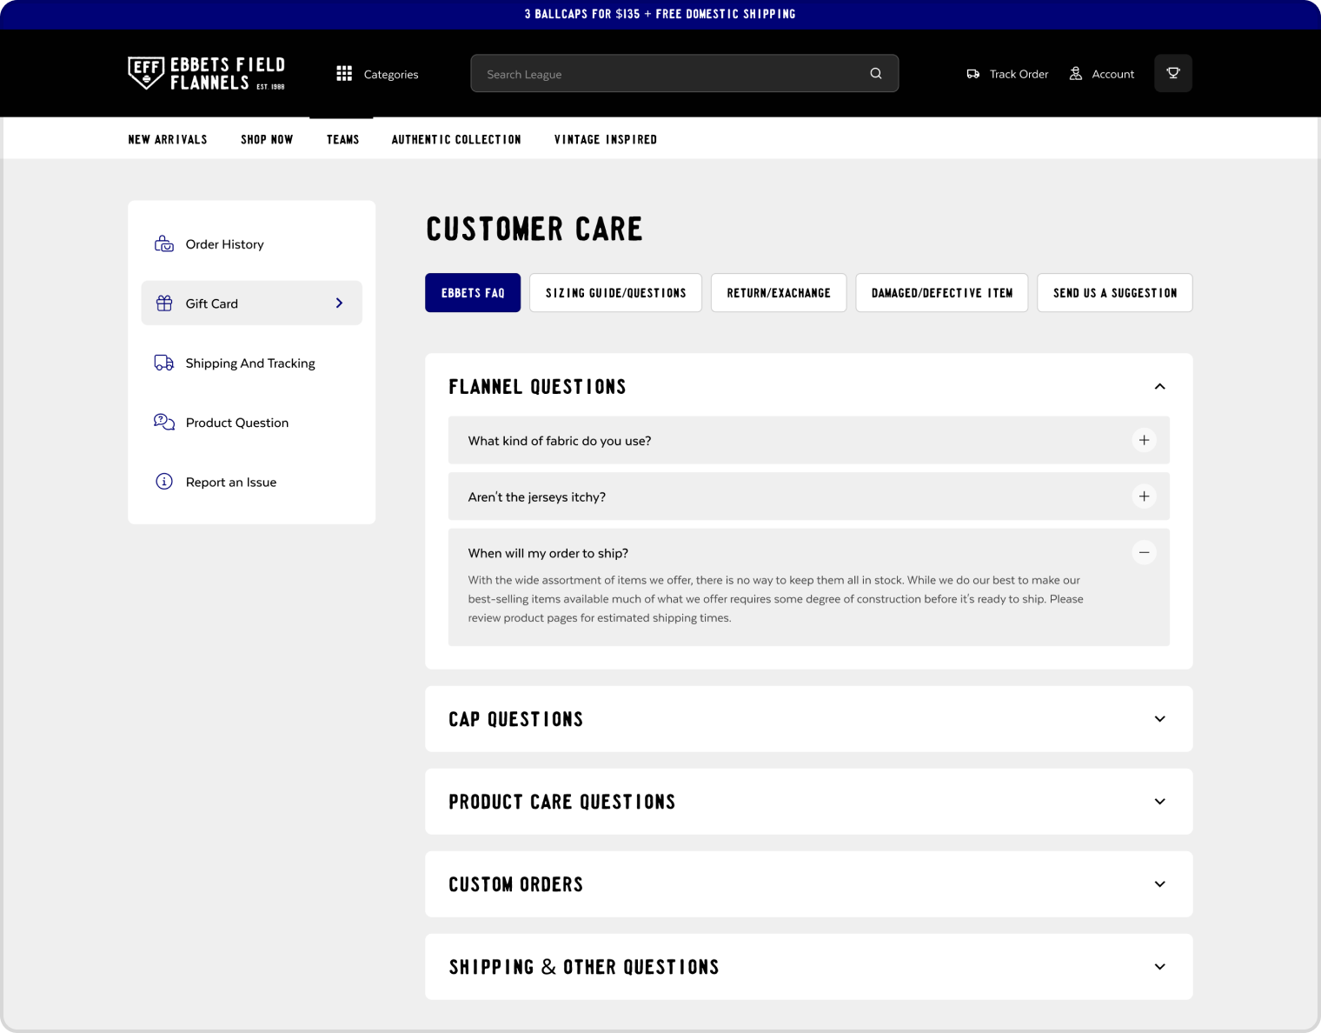Click the Custom Orders heading
This screenshot has height=1033, width=1321.
click(x=516, y=884)
